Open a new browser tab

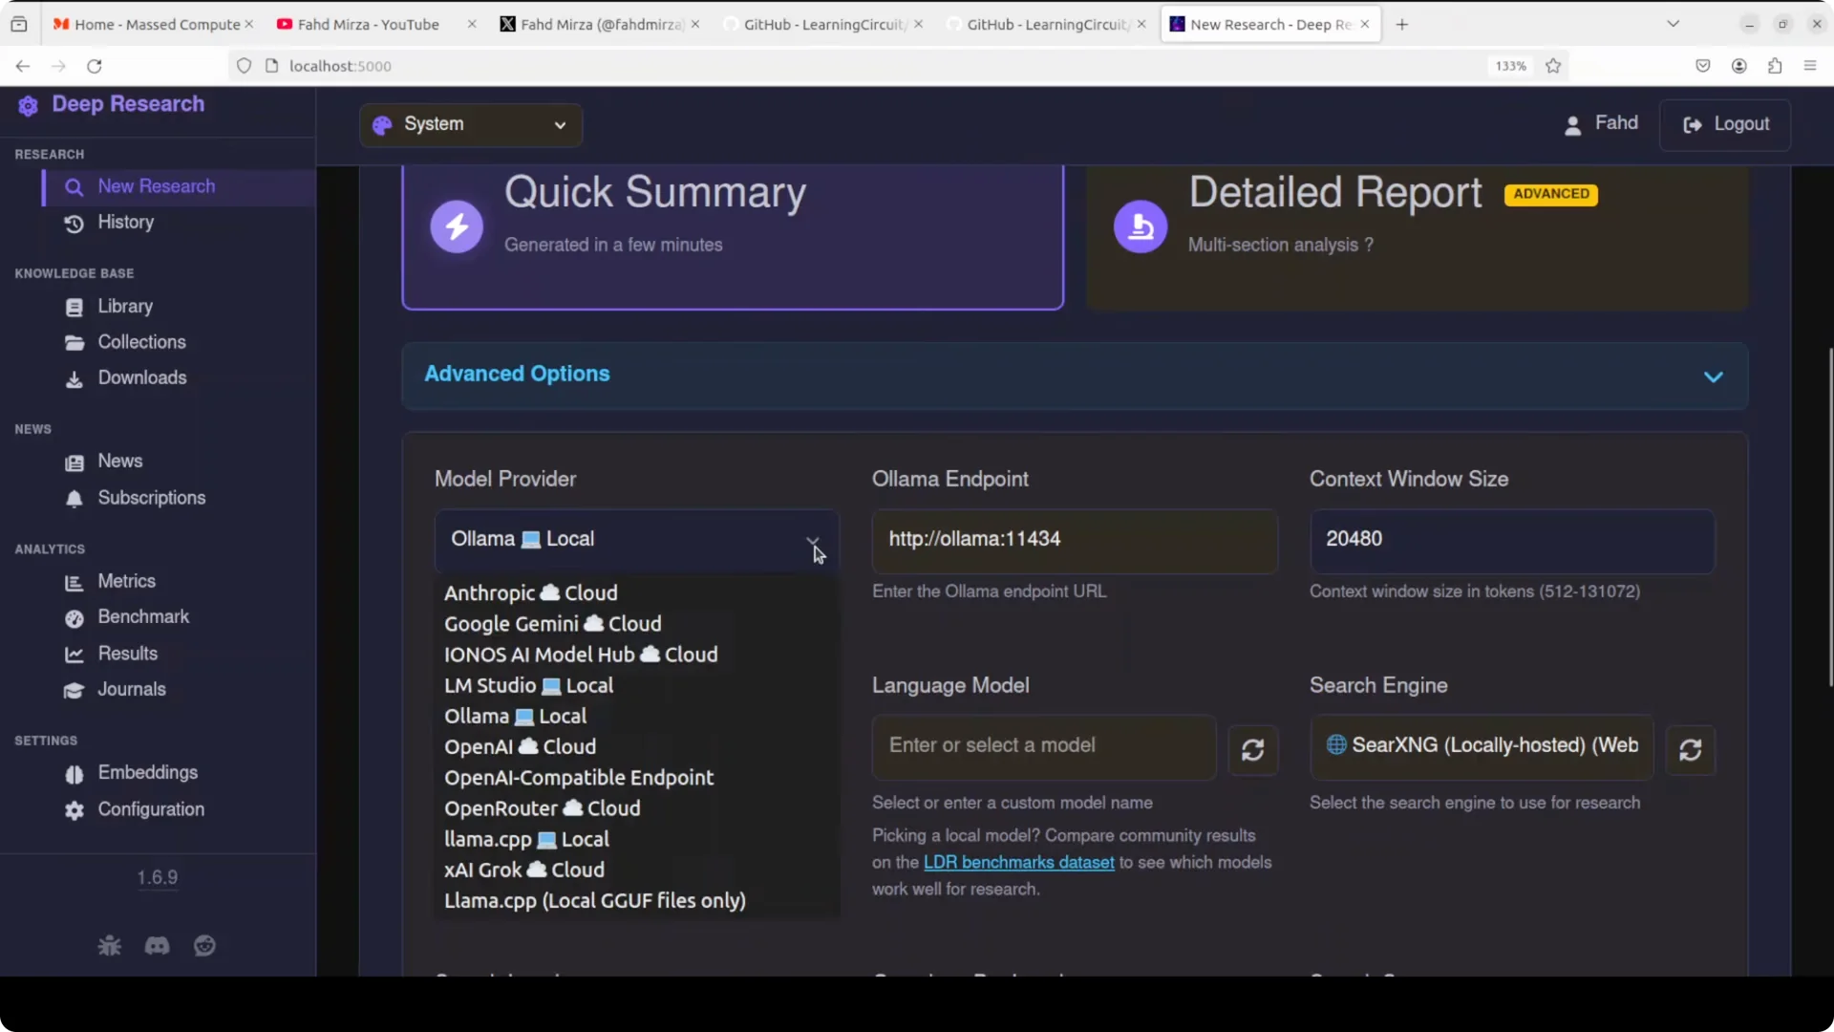pos(1401,24)
